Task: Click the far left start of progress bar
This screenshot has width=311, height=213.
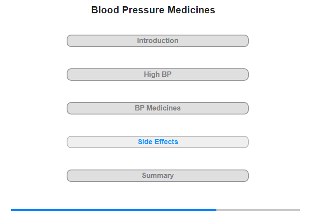Action: (x=12, y=210)
